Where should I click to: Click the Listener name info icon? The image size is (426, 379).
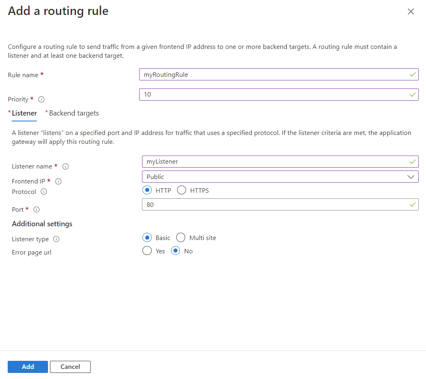click(65, 166)
